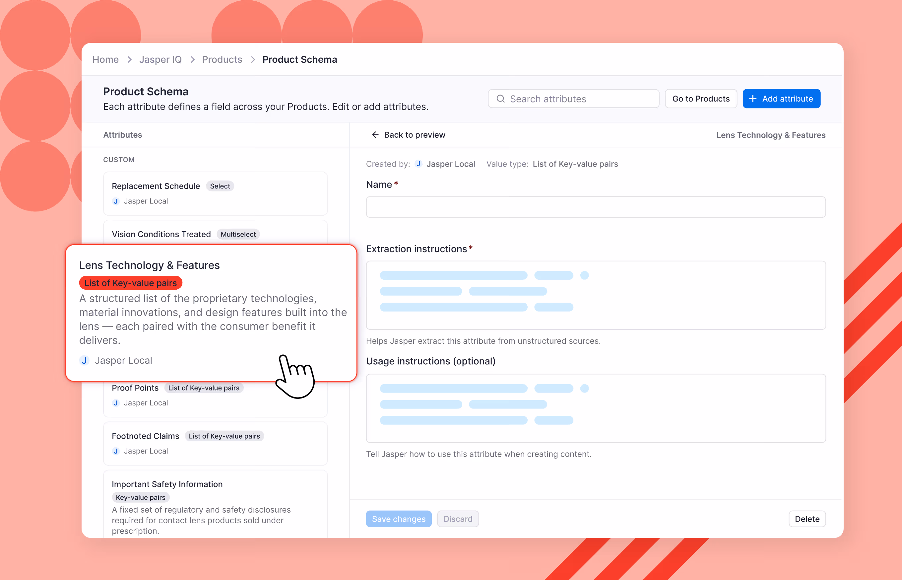Screen dimensions: 902x580
Task: Click the Proof Points List of Key-value pairs tag
Action: (x=204, y=388)
